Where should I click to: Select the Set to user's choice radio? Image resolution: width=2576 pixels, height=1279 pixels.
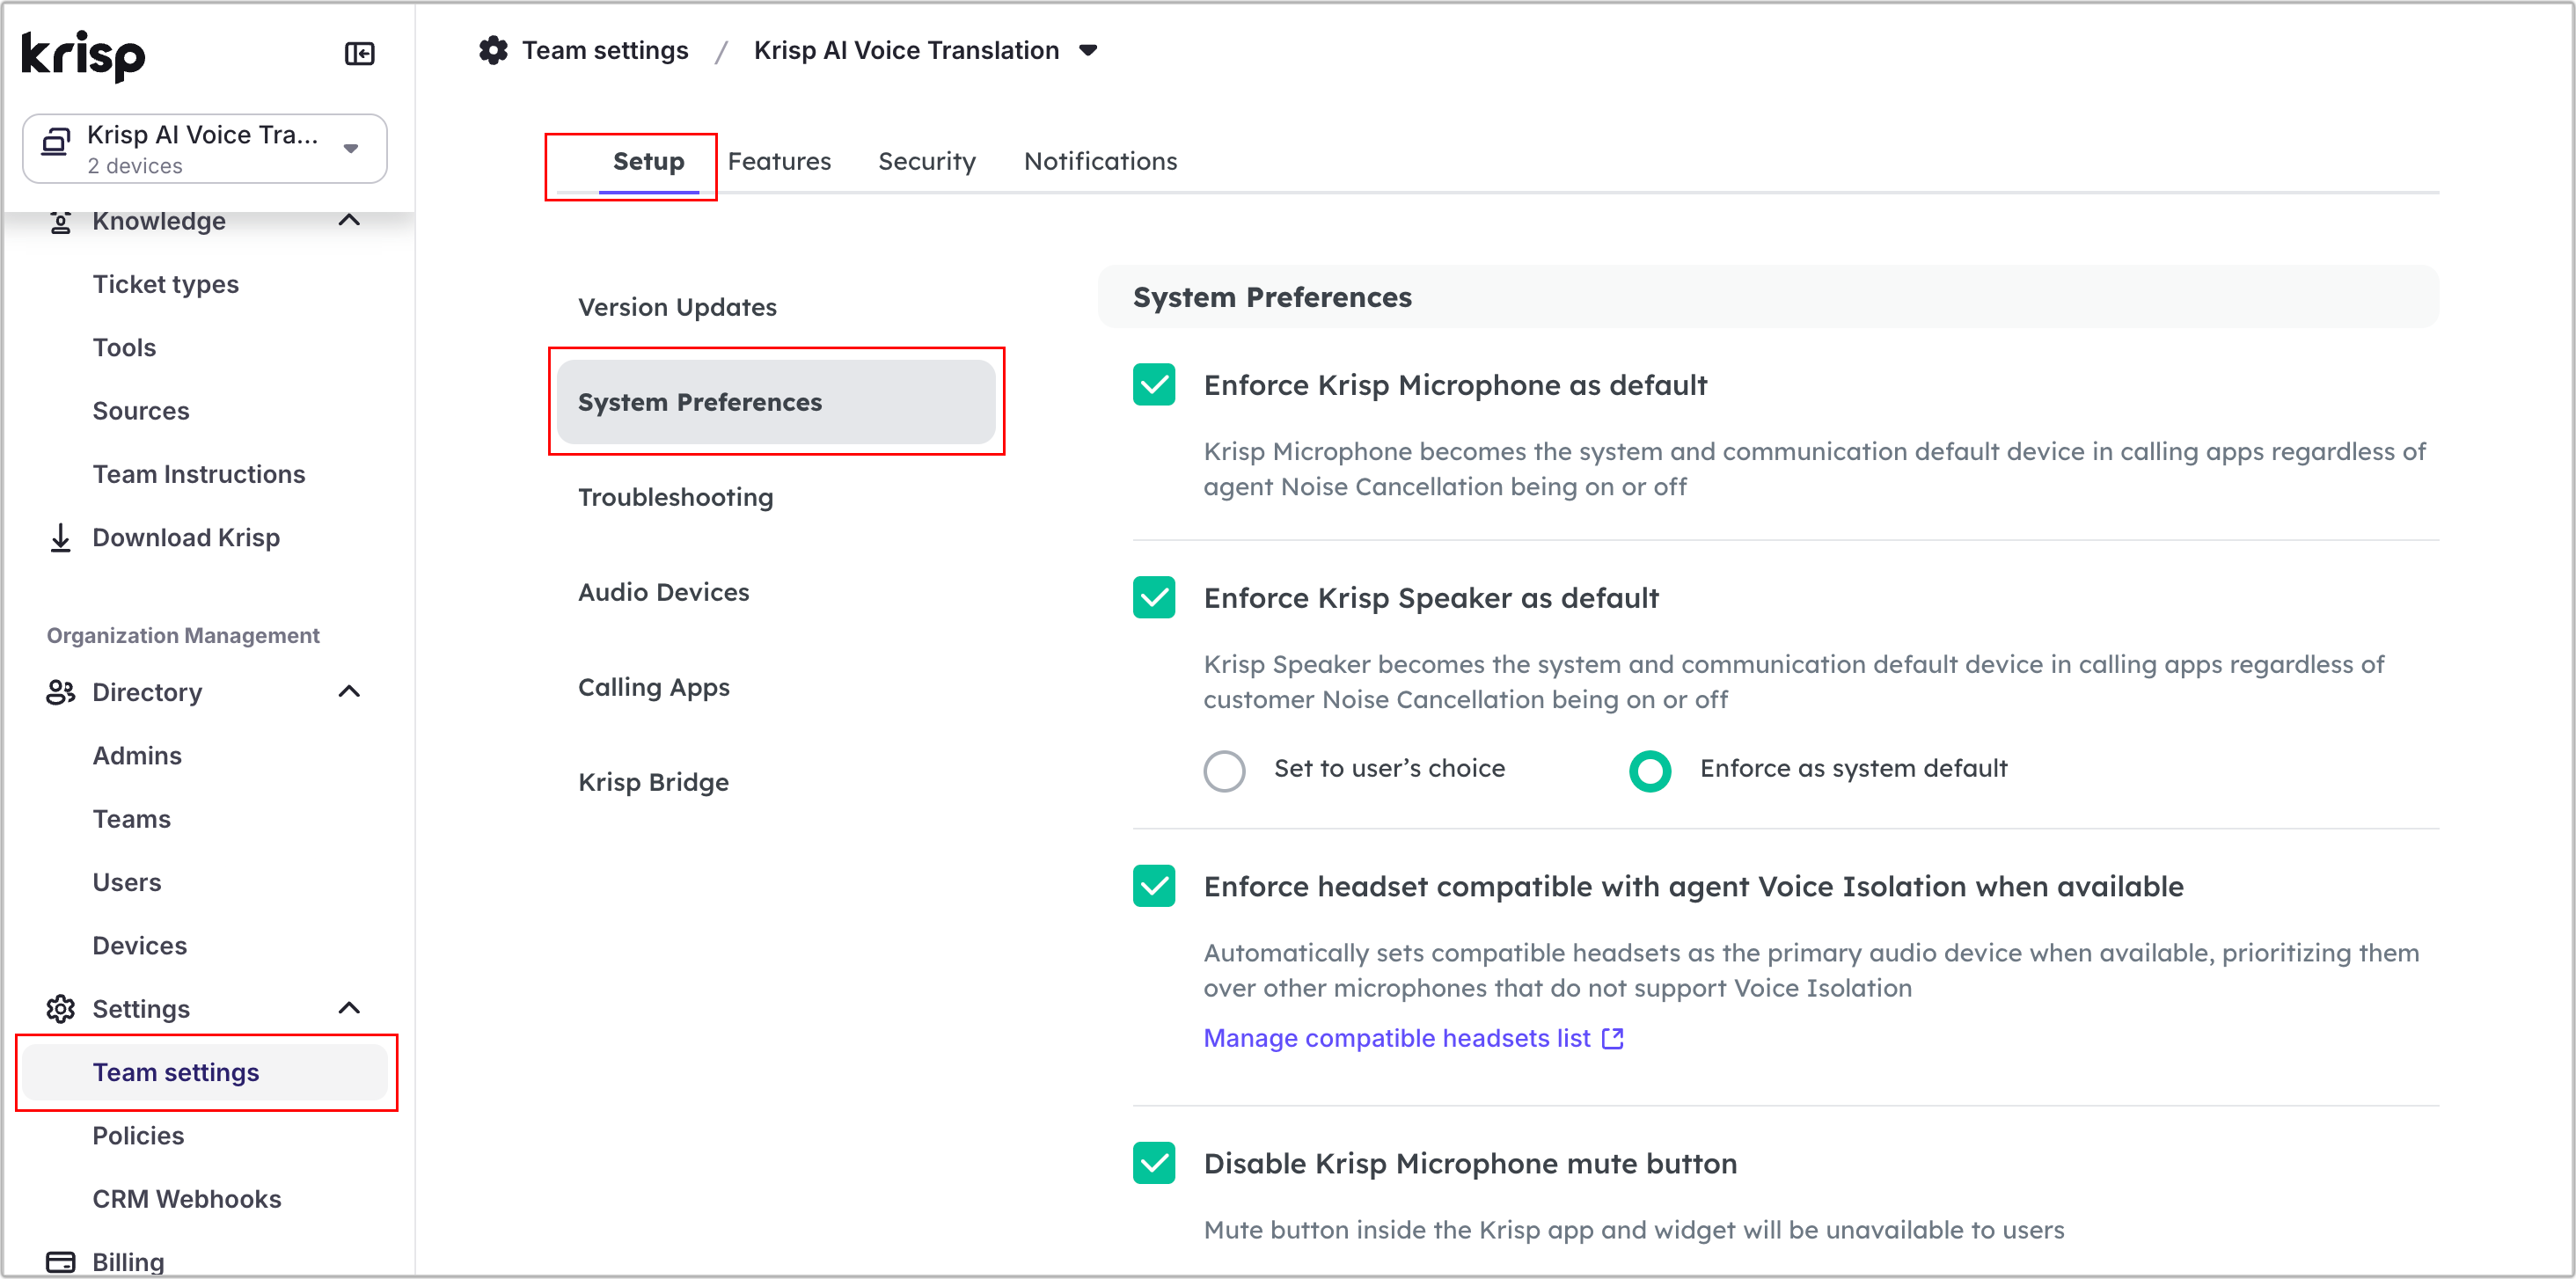point(1224,770)
